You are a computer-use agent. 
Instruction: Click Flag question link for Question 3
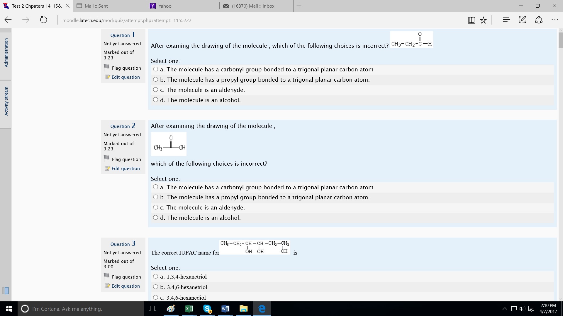126,277
